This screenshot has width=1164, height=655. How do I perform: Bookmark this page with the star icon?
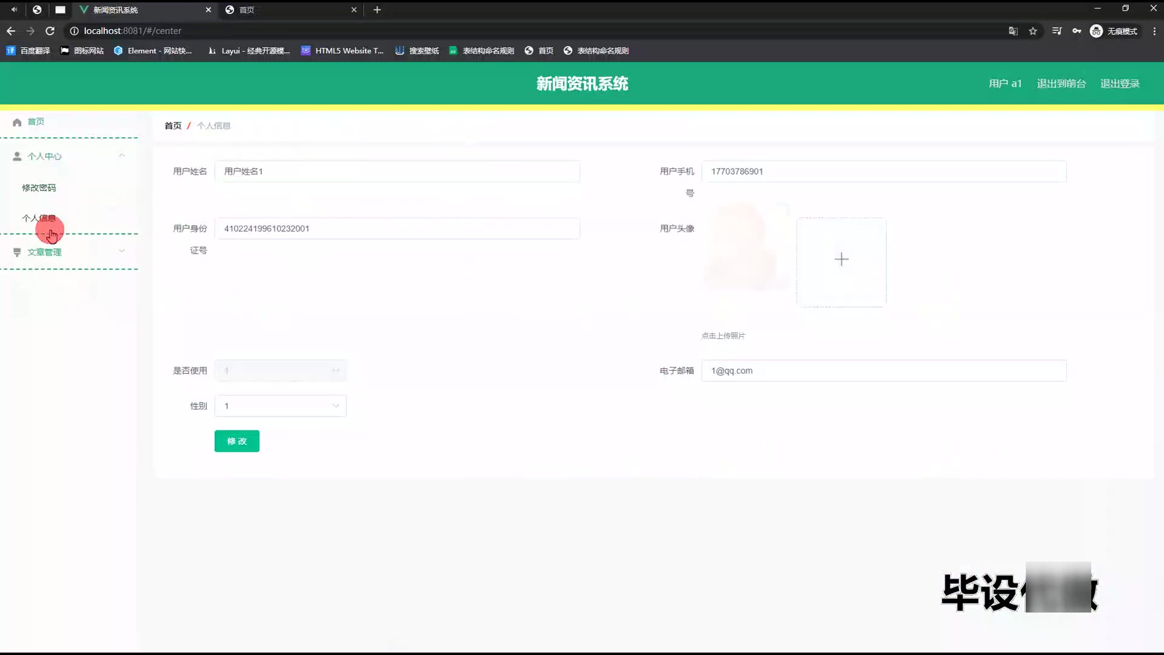[1033, 31]
